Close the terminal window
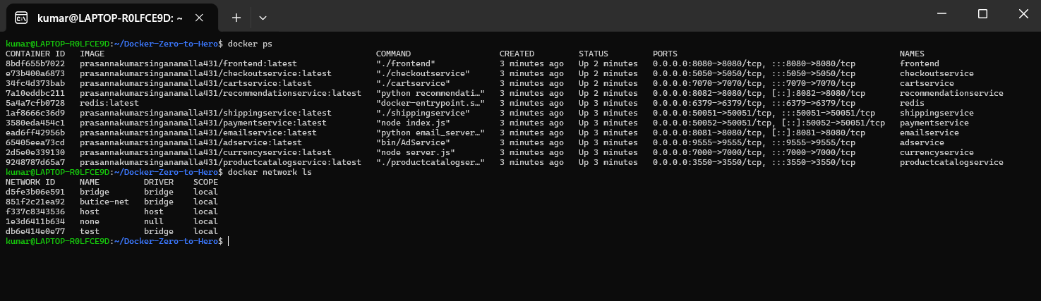 (x=1022, y=14)
